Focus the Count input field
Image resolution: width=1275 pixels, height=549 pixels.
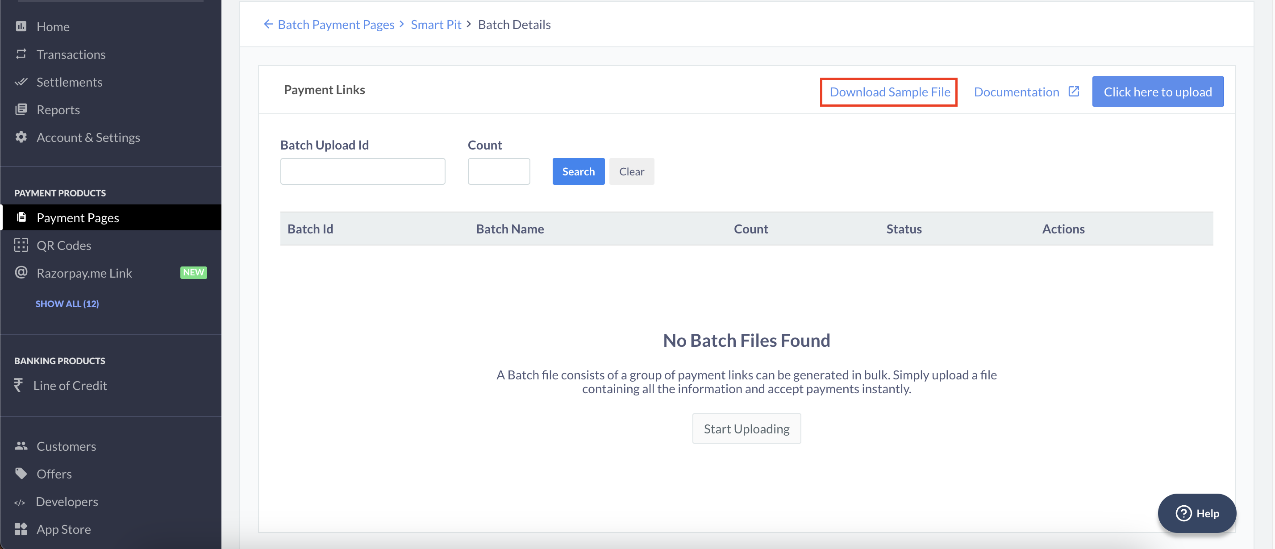pos(498,171)
